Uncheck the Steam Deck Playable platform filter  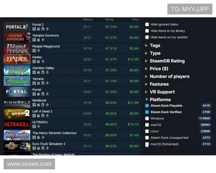tap(147, 106)
